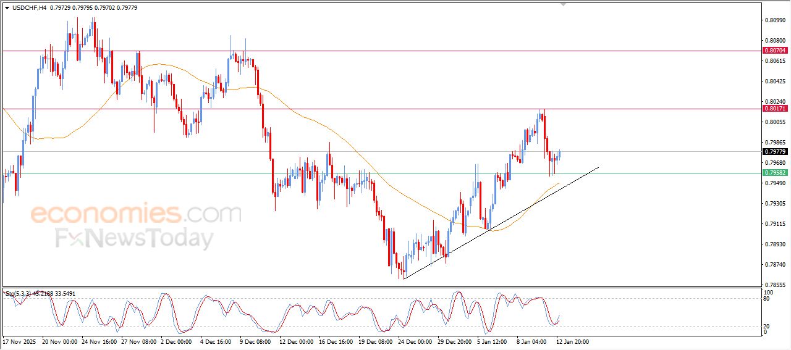Select the 0.80171 red price label
This screenshot has height=350, width=791.
774,109
